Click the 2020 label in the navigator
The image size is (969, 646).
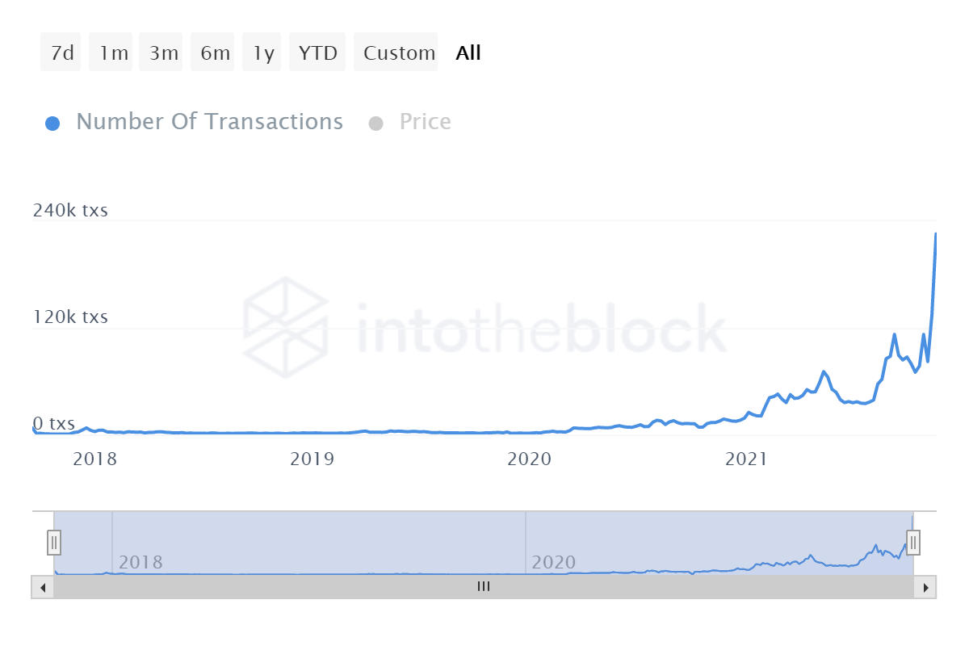click(555, 562)
